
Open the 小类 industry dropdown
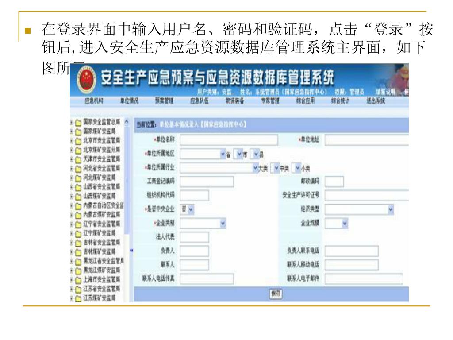point(297,168)
